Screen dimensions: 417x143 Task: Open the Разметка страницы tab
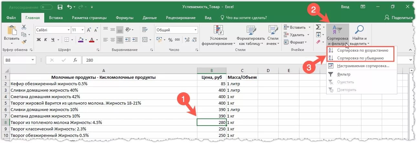89,18
